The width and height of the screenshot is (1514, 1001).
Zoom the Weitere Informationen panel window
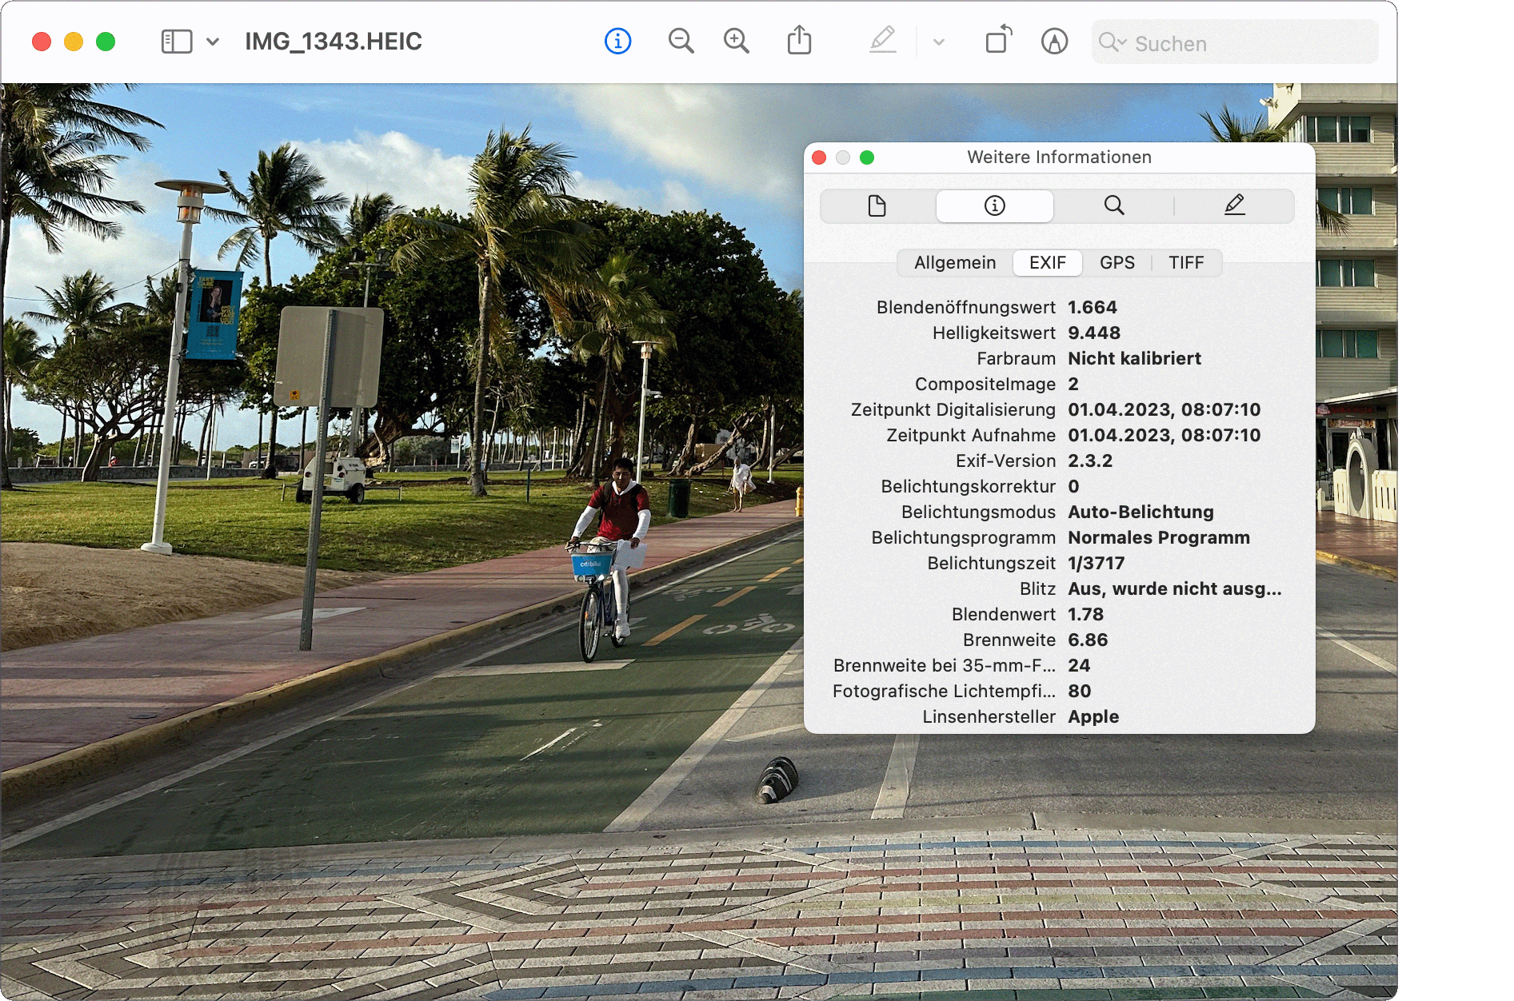pos(867,158)
